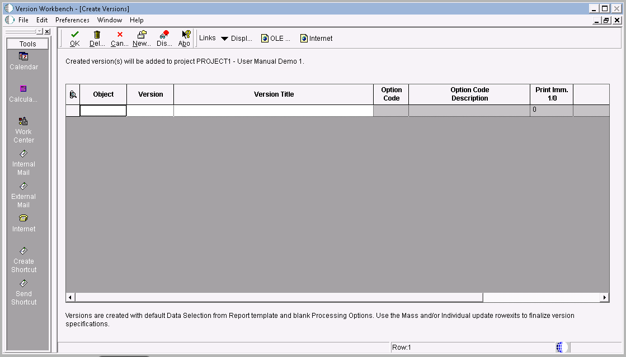
Task: Click the horizontal scrollbar's right arrow
Action: [x=605, y=297]
